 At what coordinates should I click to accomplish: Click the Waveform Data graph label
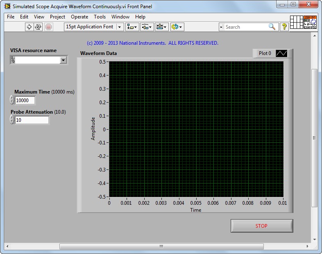[x=99, y=53]
